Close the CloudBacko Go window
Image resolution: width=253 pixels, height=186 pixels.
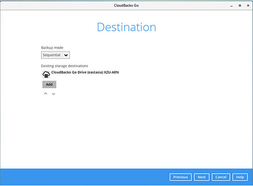[x=248, y=6]
